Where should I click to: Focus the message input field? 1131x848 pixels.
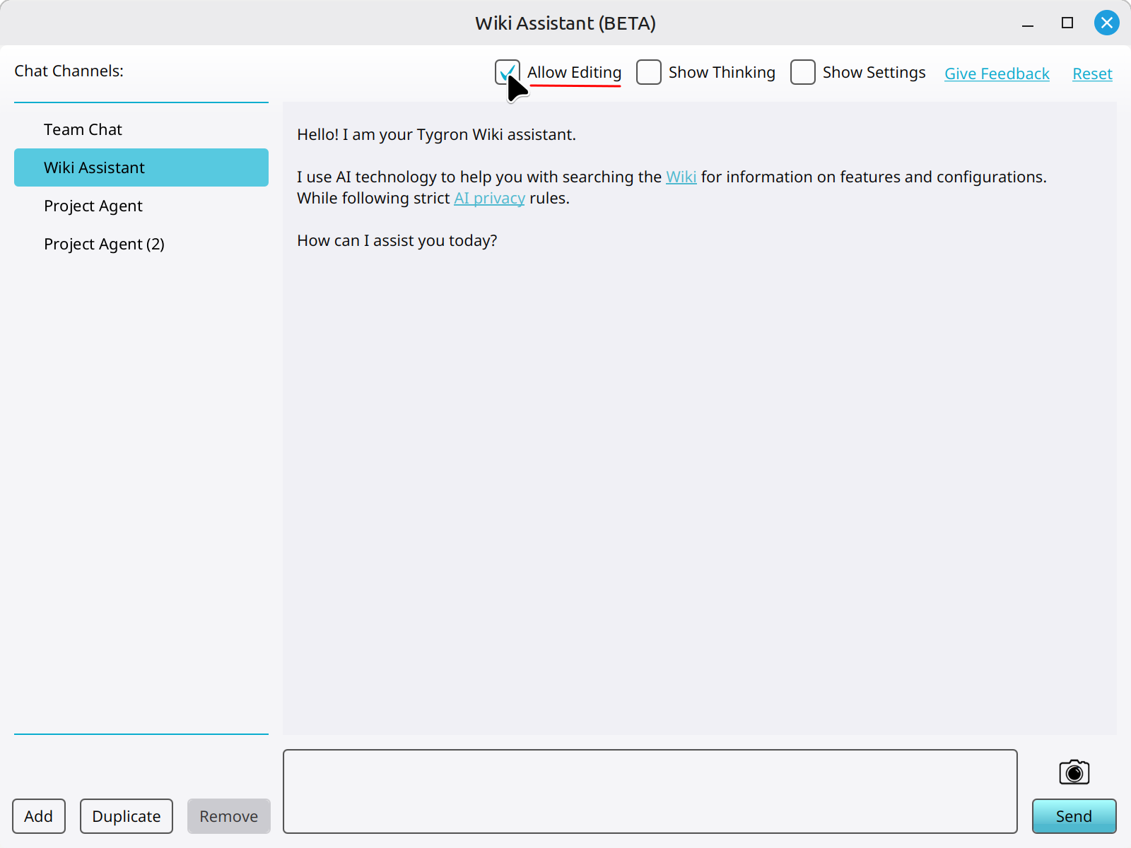coord(650,791)
